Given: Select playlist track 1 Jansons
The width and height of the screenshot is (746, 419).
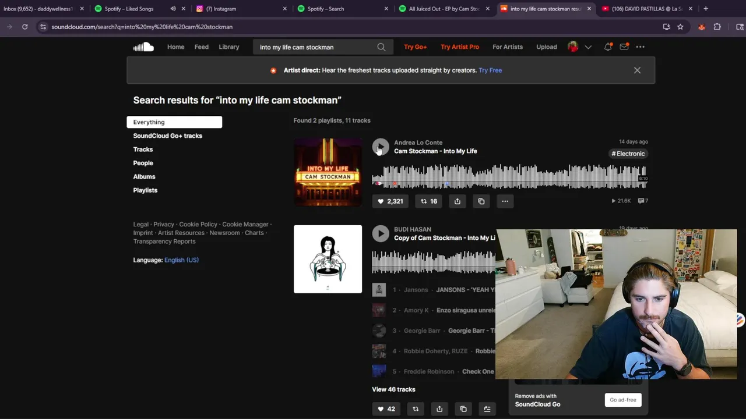Looking at the screenshot, I should point(434,290).
